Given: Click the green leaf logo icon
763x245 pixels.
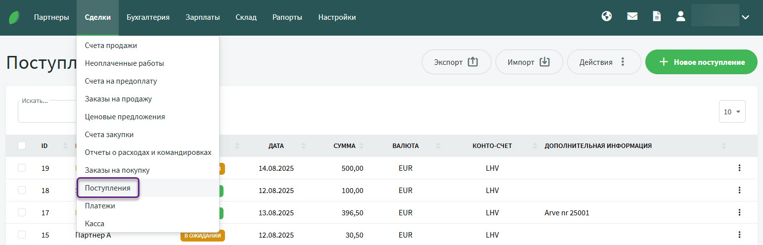Looking at the screenshot, I should (x=14, y=17).
